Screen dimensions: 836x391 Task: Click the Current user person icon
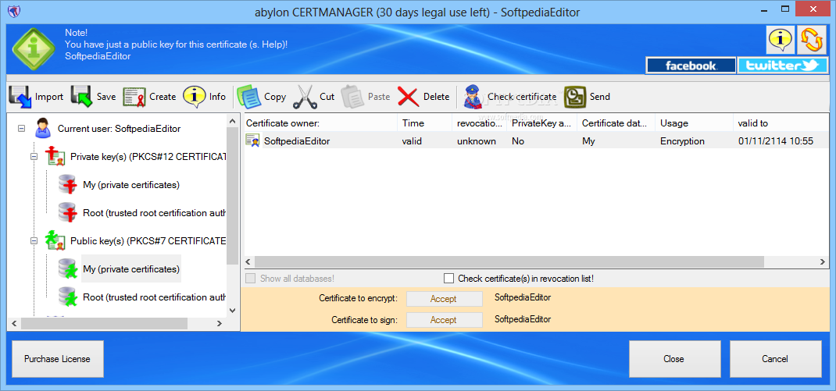[x=43, y=128]
